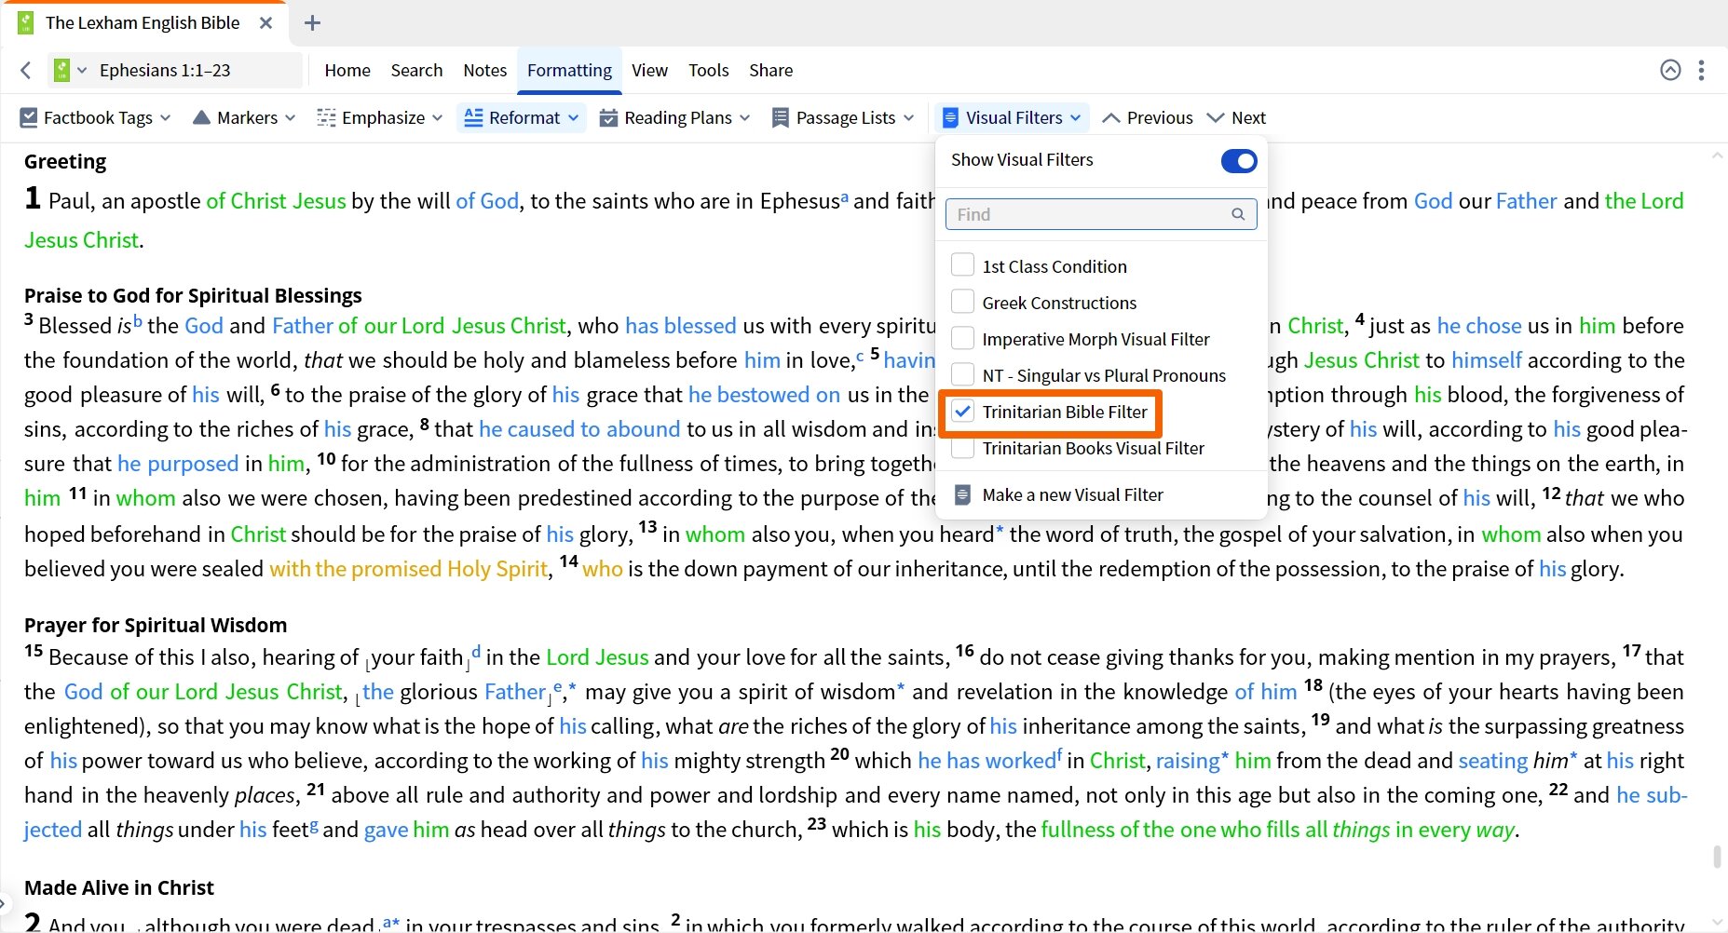Click the Lexham English Bible tab icon
1728x933 pixels.
tap(26, 23)
